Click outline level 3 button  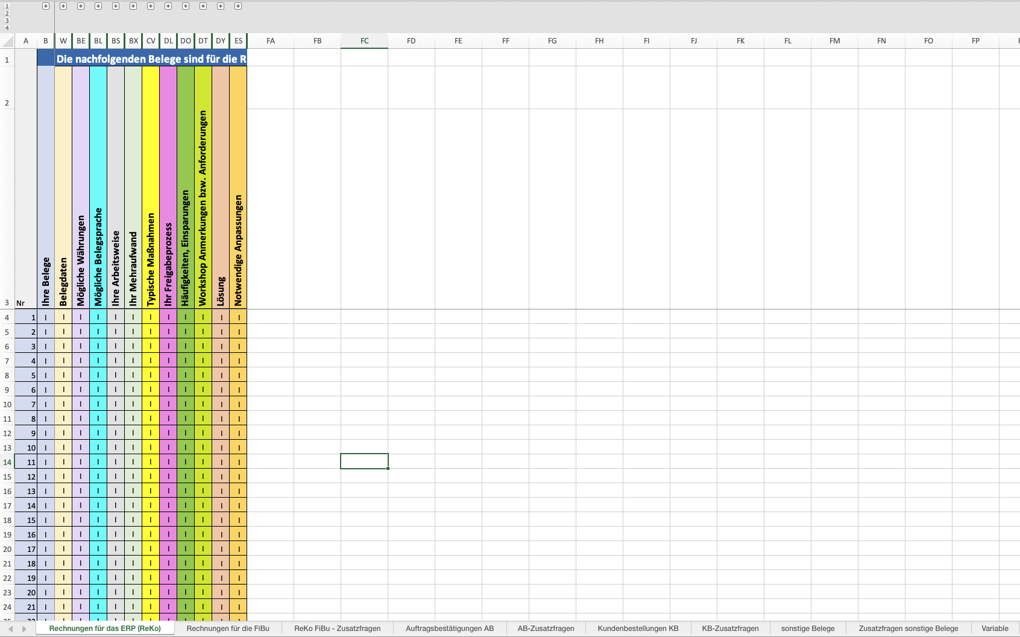tap(7, 21)
